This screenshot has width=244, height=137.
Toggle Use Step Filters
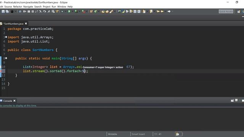pyautogui.click(x=57, y=11)
